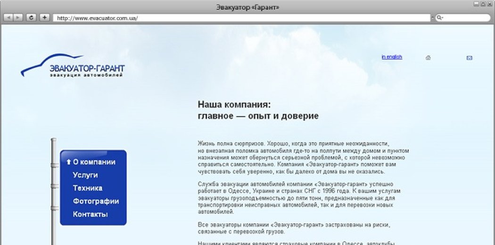The width and height of the screenshot is (495, 245).
Task: Open the О компании menu item
Action: (94, 162)
